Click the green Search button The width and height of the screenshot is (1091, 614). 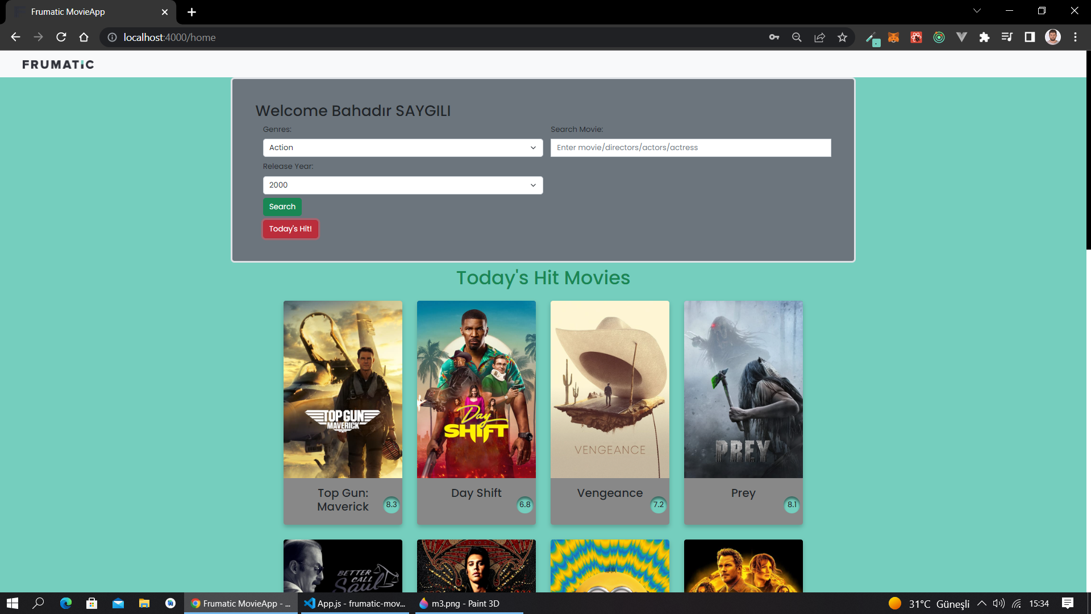click(282, 206)
